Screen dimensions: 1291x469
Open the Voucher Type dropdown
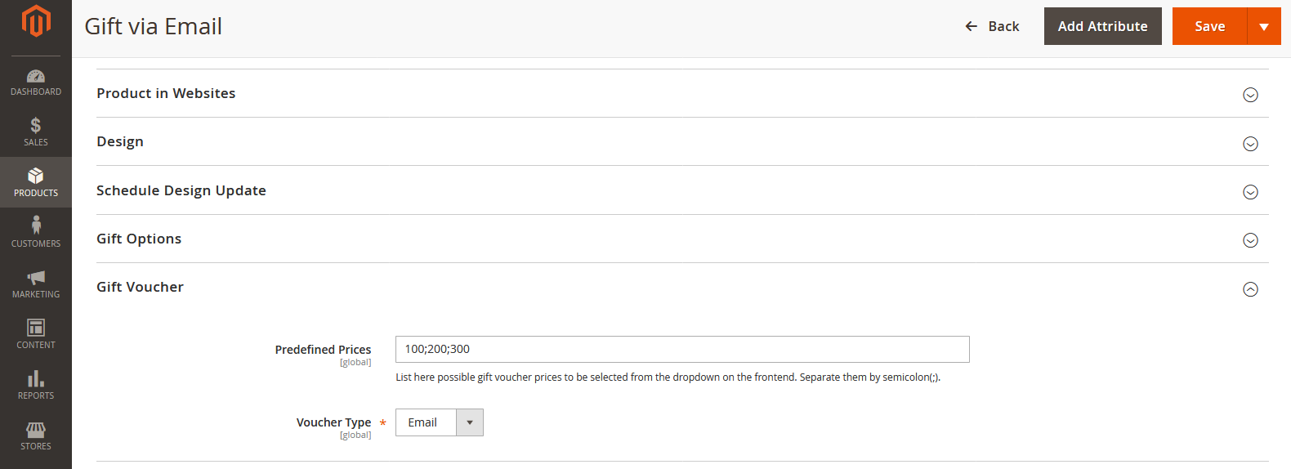(440, 422)
